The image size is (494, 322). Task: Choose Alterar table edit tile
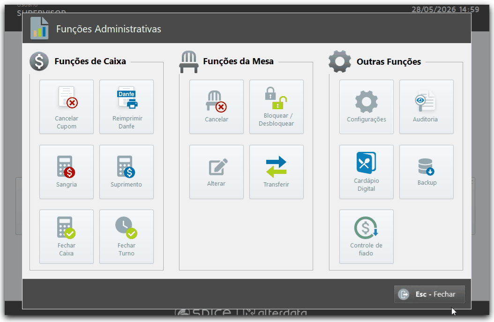coord(217,172)
